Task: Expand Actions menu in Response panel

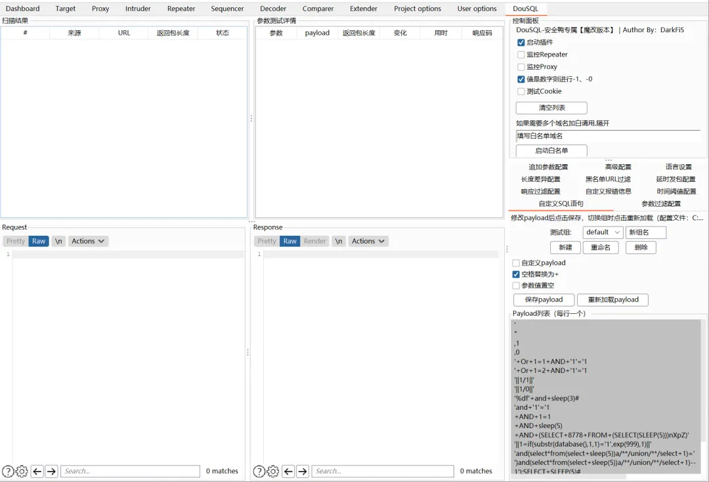Action: pos(368,241)
